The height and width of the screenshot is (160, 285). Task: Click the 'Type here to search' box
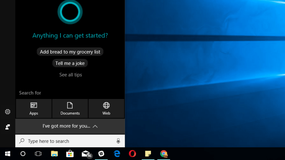pos(66,141)
